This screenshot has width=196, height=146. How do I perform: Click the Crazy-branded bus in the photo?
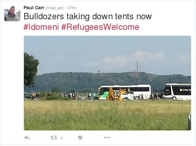click(x=176, y=92)
